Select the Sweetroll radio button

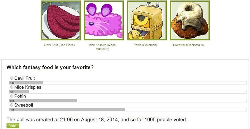click(12, 105)
